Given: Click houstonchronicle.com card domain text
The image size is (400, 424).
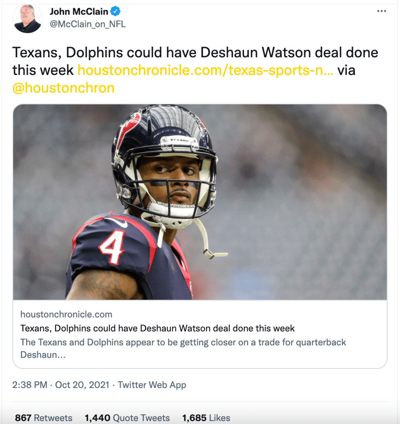Looking at the screenshot, I should click(66, 314).
